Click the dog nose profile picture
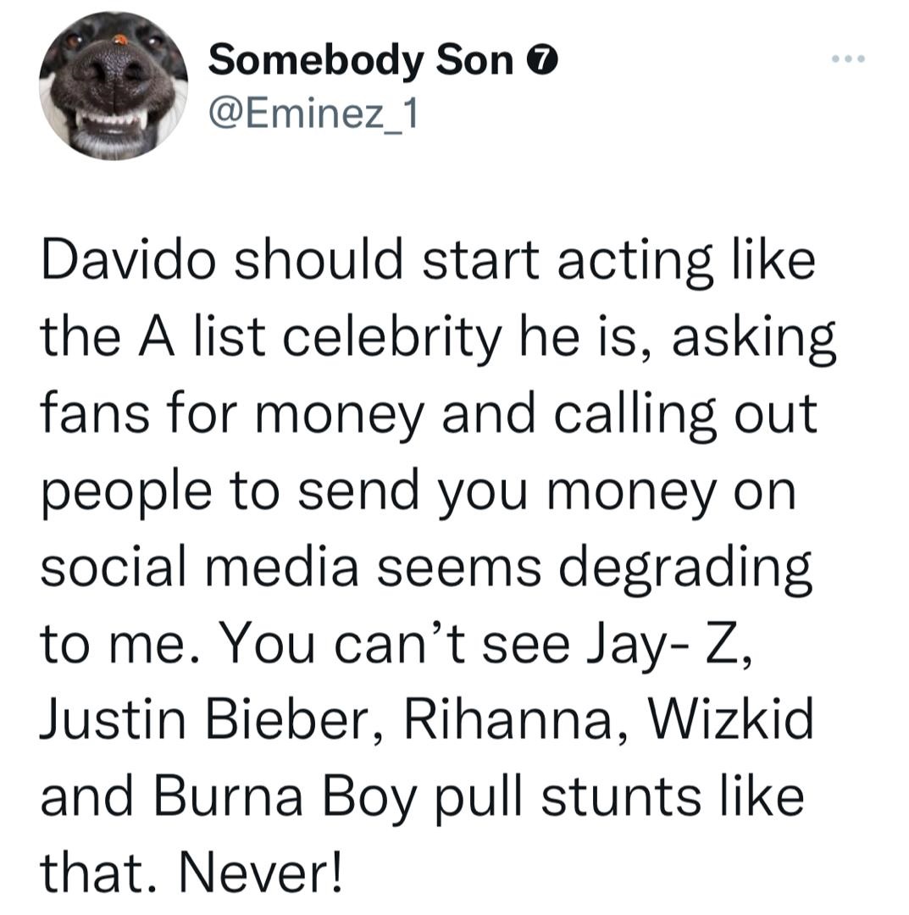 click(113, 86)
